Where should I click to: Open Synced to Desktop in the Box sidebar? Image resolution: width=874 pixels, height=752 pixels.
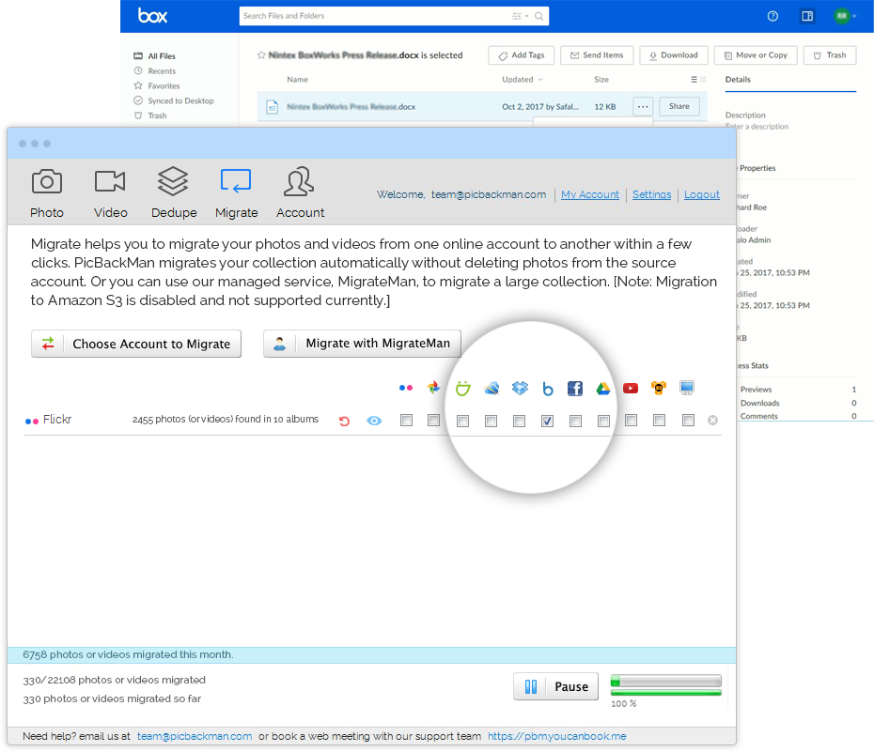pyautogui.click(x=174, y=100)
